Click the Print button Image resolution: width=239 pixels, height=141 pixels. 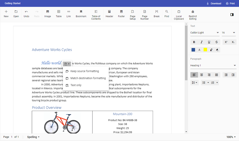[230, 4]
